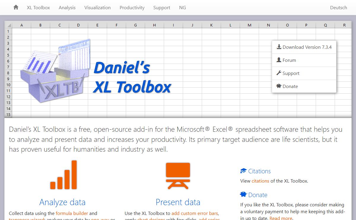Open the Present data heading
The height and width of the screenshot is (220, 356).
click(178, 202)
